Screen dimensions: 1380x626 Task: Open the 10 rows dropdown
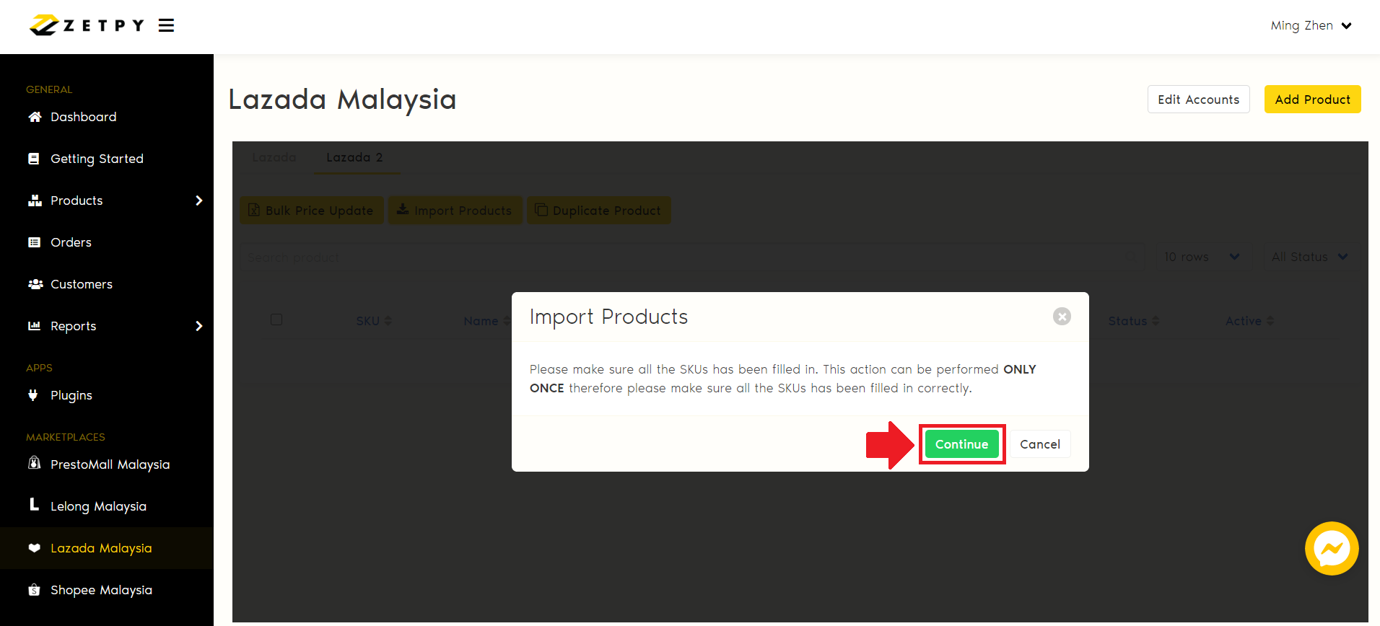tap(1203, 257)
